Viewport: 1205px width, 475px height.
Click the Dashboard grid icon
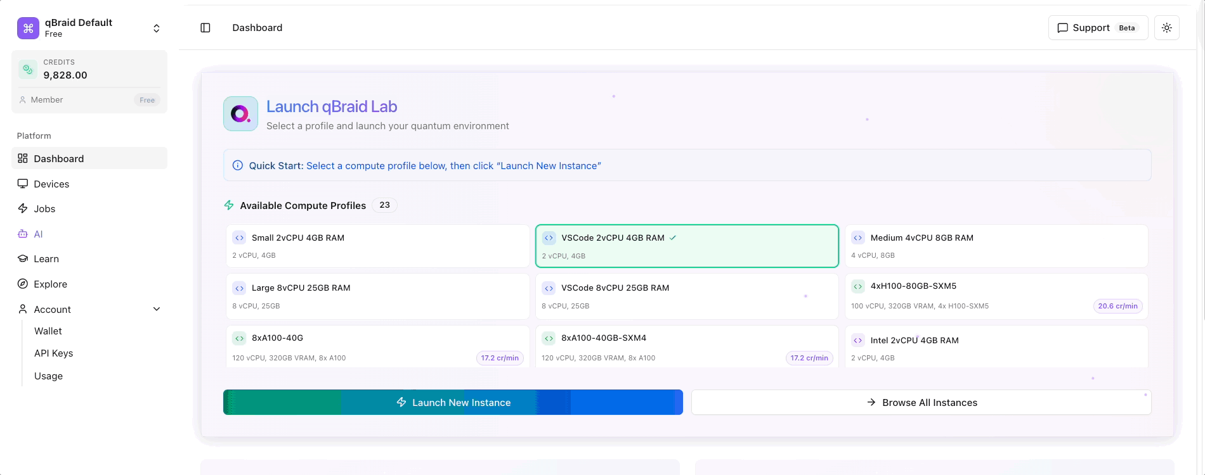23,158
